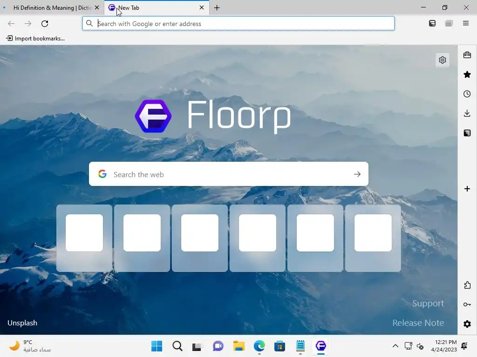This screenshot has width=477, height=357.
Task: Focus the address bar search field
Action: click(x=238, y=23)
